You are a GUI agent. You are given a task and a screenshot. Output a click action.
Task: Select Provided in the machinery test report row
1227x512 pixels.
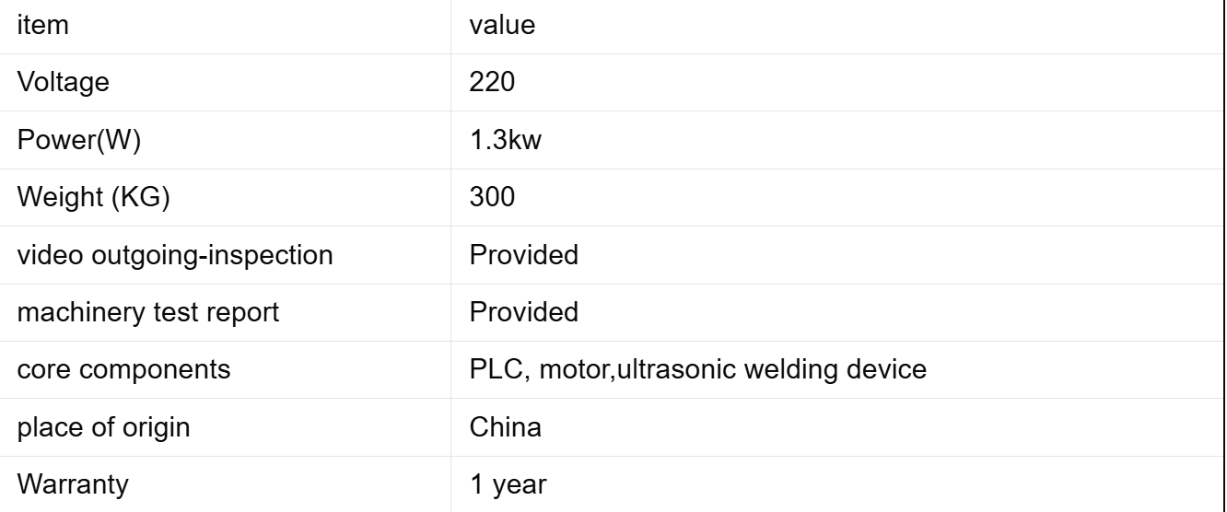523,311
